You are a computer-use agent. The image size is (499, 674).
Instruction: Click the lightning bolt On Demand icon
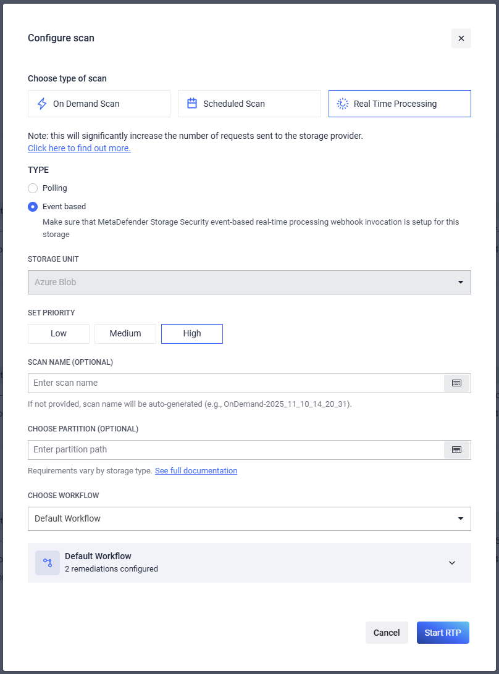(x=42, y=104)
